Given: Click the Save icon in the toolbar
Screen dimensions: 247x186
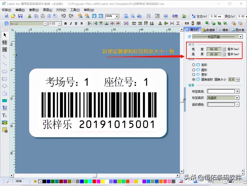Looking at the screenshot, I should (x=20, y=16).
